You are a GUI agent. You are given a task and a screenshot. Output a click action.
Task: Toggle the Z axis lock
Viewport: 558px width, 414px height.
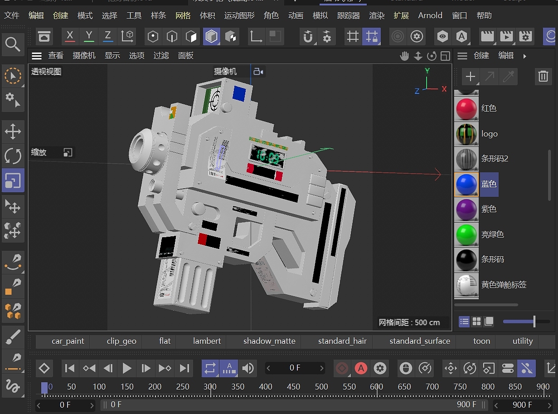click(108, 37)
